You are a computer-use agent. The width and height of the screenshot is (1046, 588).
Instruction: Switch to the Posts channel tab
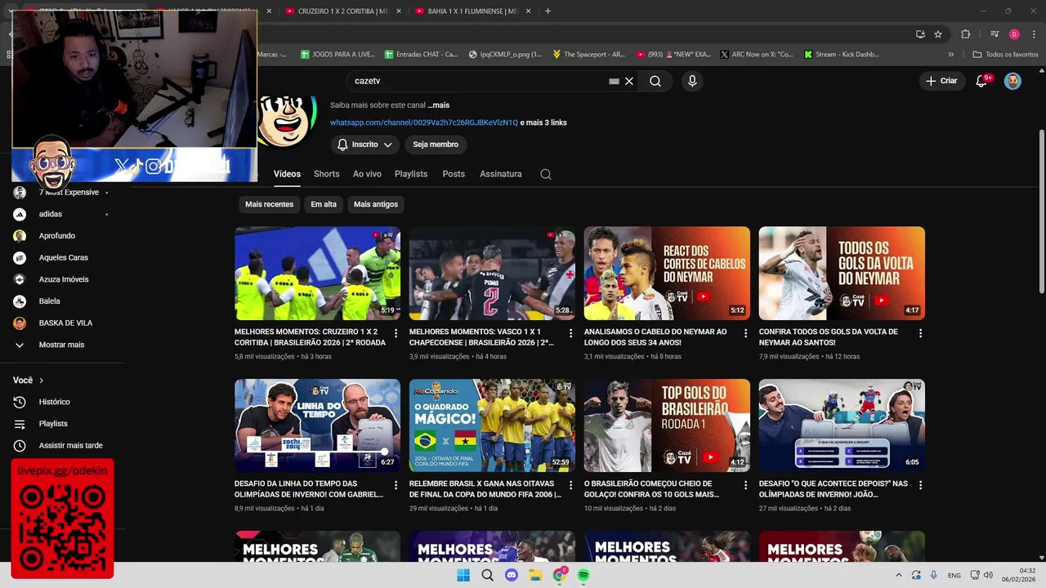click(454, 174)
